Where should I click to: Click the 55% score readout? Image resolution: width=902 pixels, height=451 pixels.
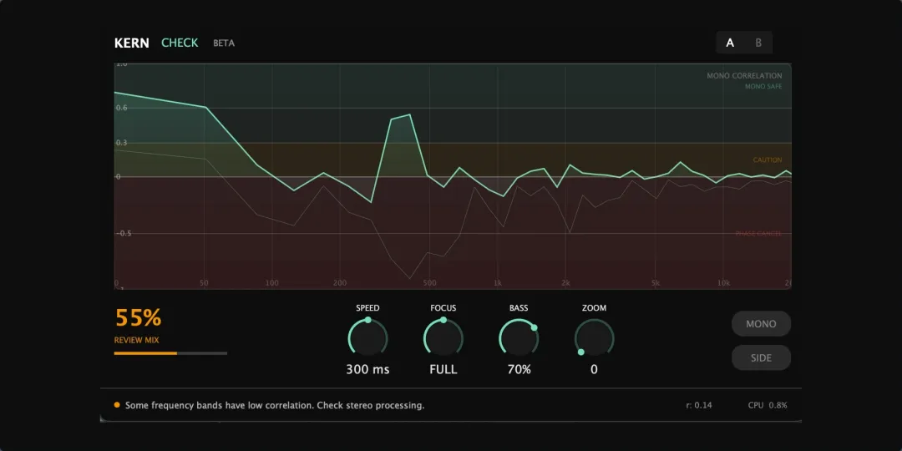tap(138, 318)
